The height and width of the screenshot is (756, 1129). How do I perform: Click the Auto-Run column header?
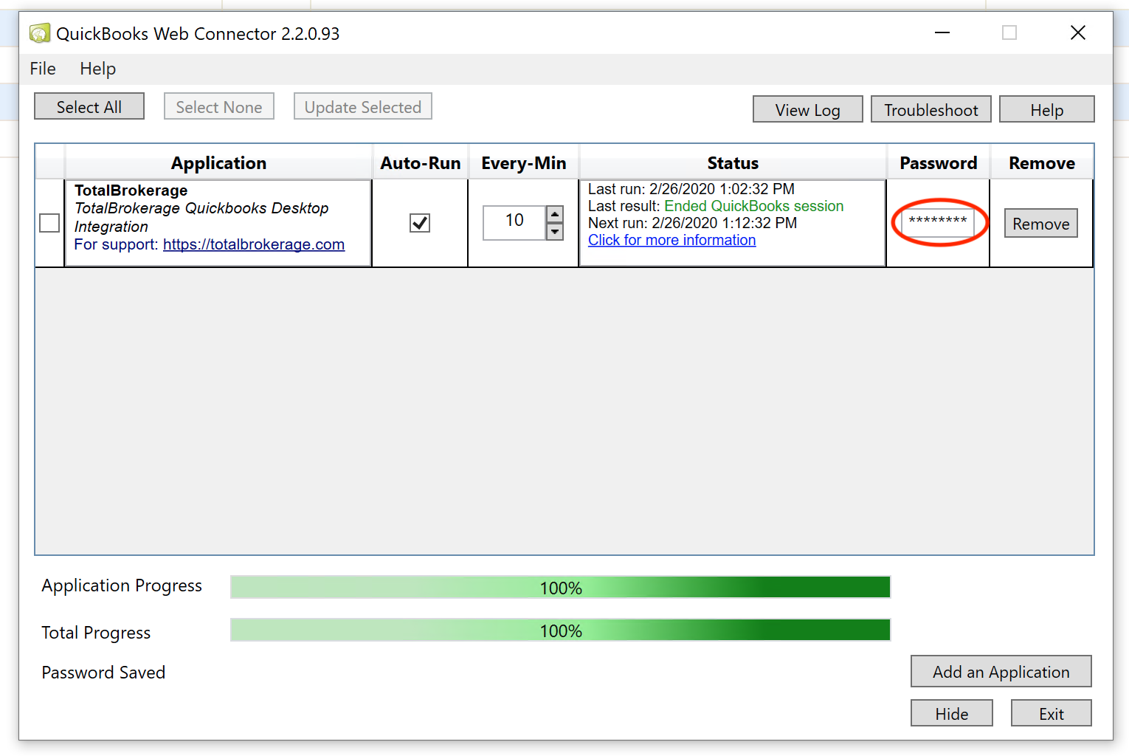(421, 163)
